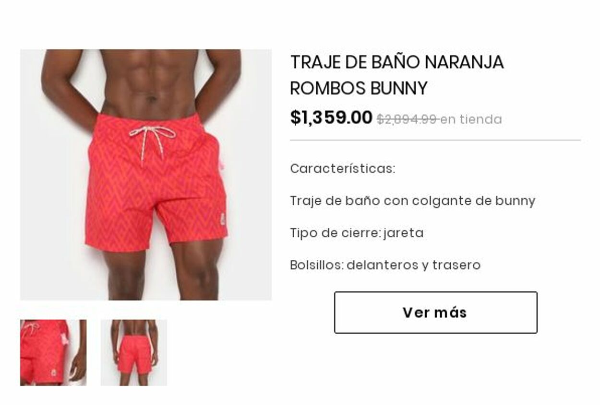Click the current price $1,359.00

coord(331,118)
